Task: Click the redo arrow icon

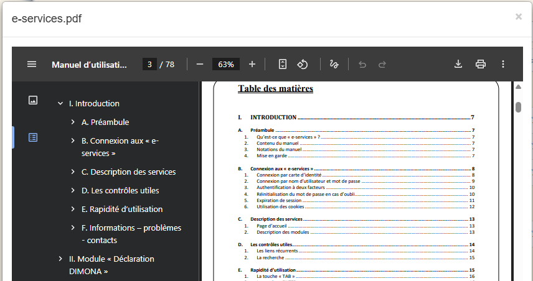Action: 382,64
